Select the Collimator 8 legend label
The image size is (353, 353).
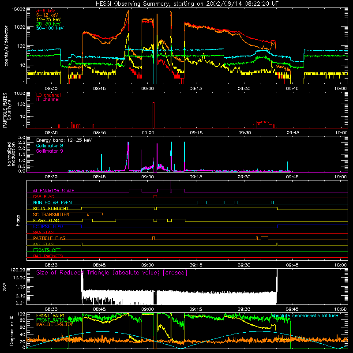coord(49,146)
